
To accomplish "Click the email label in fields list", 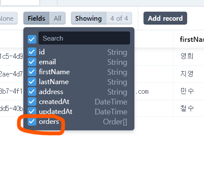I will coord(47,62).
